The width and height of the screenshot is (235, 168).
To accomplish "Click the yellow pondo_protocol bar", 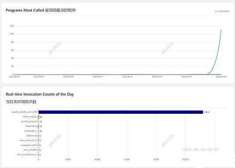I will (39, 121).
